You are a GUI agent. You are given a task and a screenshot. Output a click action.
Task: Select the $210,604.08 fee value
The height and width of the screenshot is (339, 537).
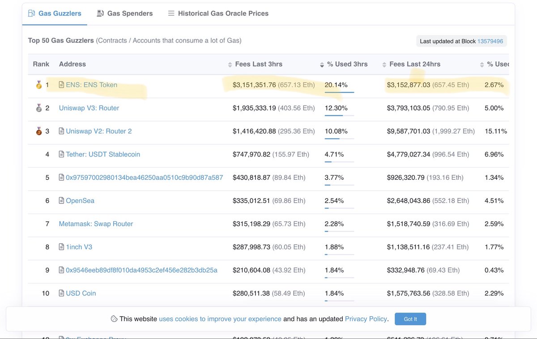[251, 271]
